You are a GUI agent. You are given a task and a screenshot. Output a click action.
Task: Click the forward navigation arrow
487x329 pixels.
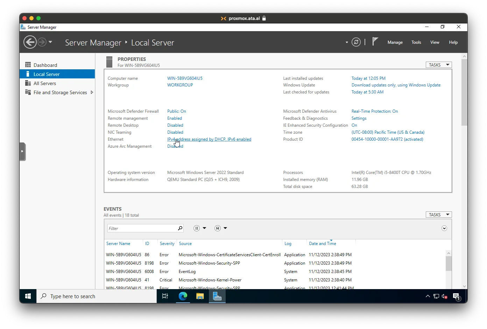click(x=42, y=42)
